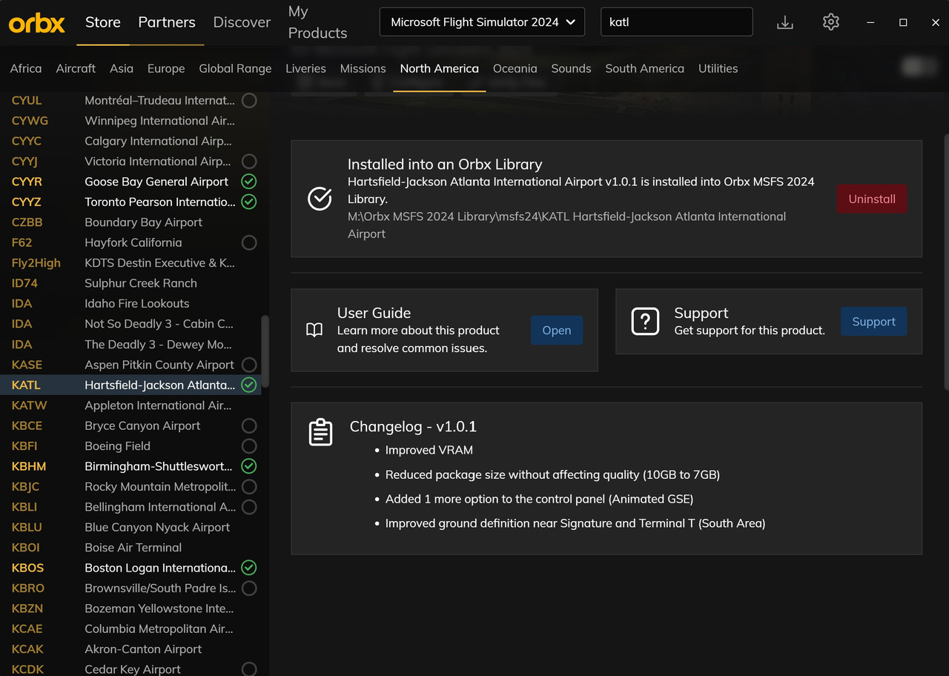This screenshot has width=949, height=676.
Task: Click the Changelog - v1.0.1 heading
Action: click(413, 426)
